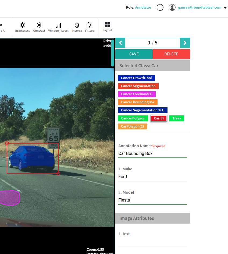Select the magenta freehand annotation
Viewport: 228px width, 254px height.
pyautogui.click(x=10, y=198)
